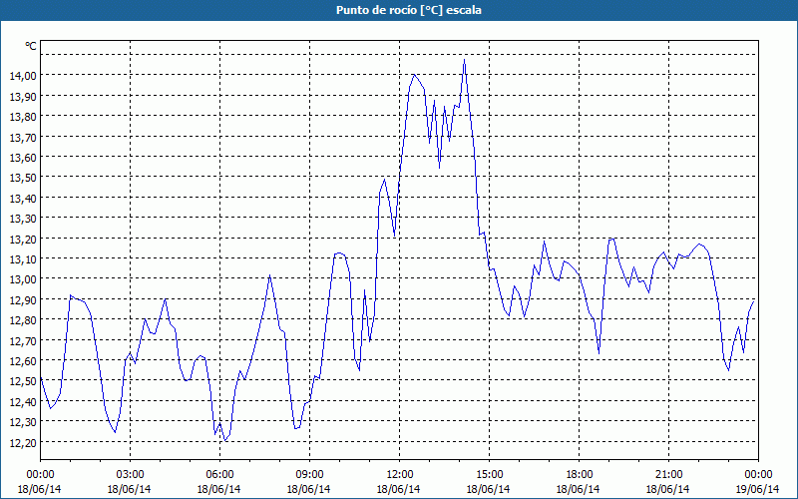Click the 12,90 y-axis value
Viewport: 798px width, 499px height.
(x=23, y=299)
